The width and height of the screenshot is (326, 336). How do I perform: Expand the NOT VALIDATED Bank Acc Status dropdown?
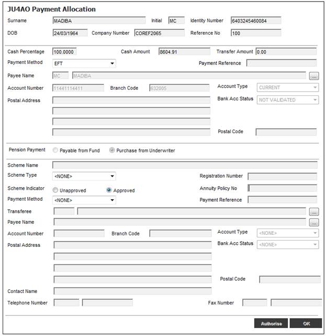coord(288,100)
